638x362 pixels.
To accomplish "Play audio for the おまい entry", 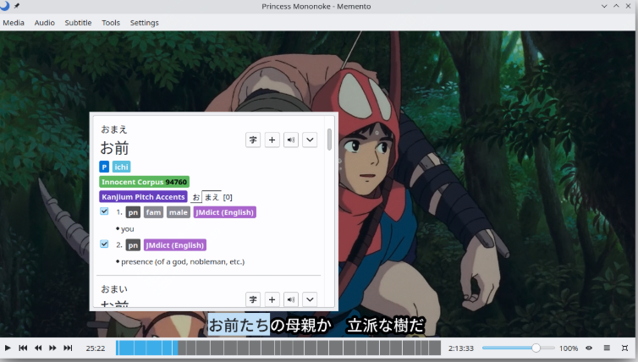I will point(291,299).
